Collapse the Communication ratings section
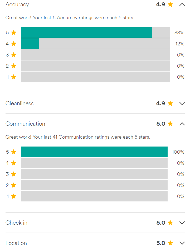The width and height of the screenshot is (195, 245). pyautogui.click(x=182, y=124)
